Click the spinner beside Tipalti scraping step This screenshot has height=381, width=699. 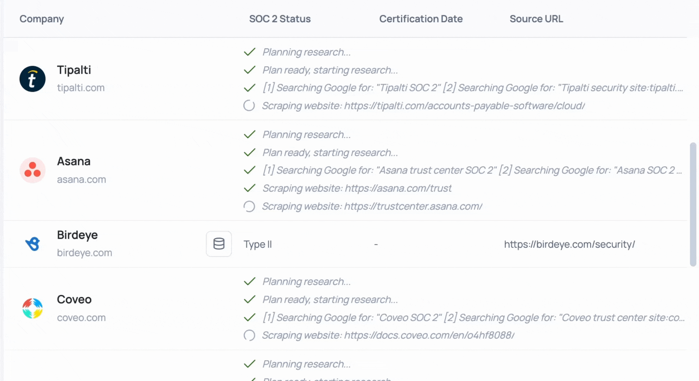[249, 105]
